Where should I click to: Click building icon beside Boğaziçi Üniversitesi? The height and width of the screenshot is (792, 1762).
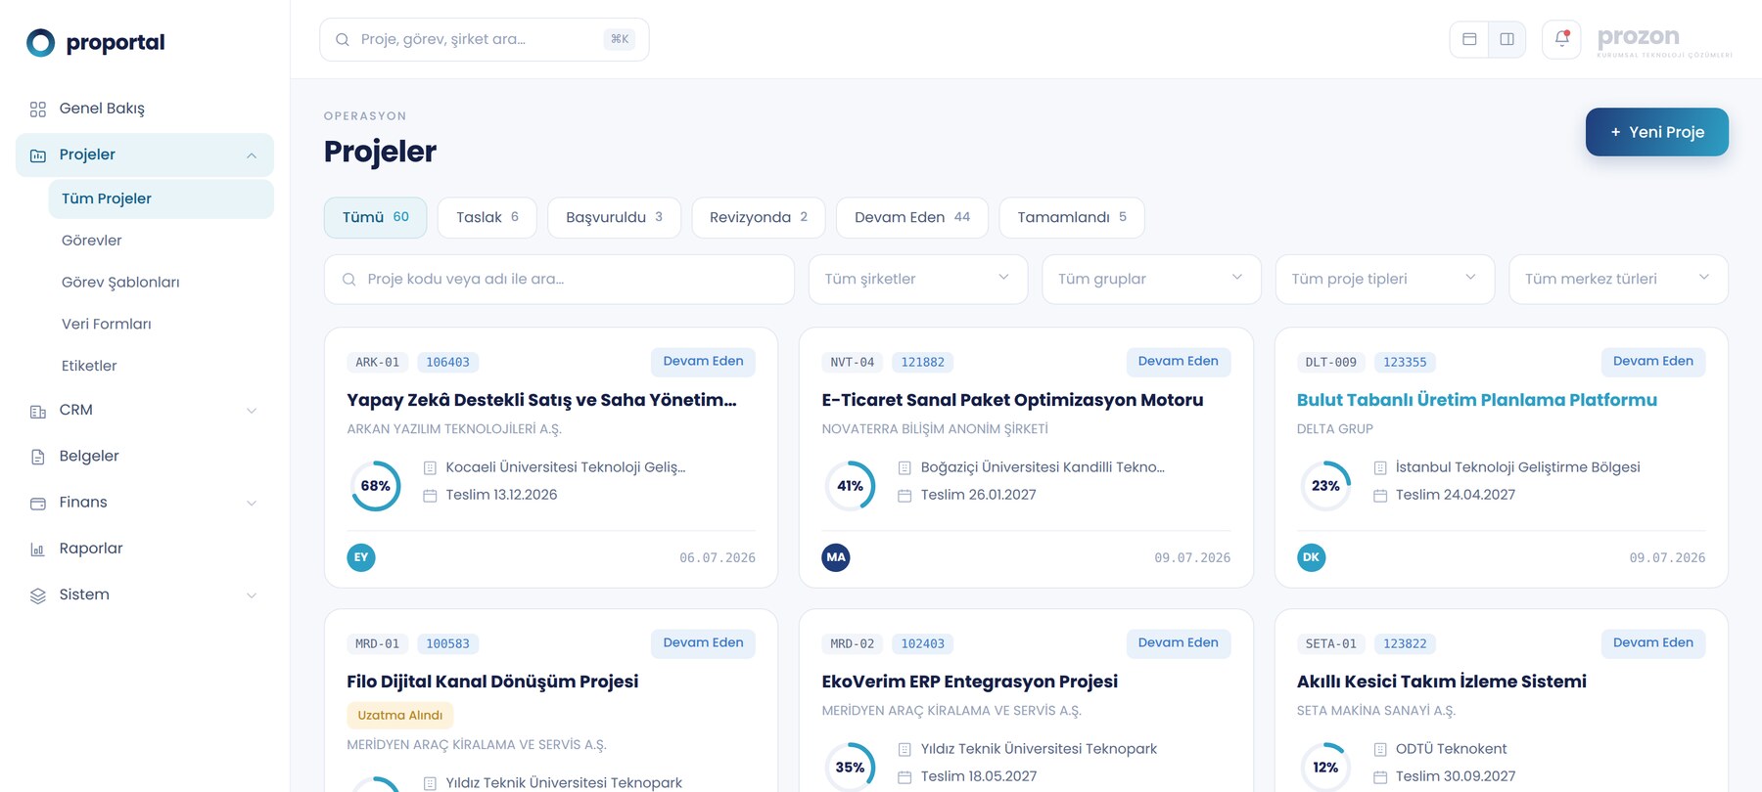pos(904,468)
